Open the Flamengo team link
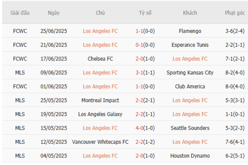Screen dimensions: 248x165 190,31
